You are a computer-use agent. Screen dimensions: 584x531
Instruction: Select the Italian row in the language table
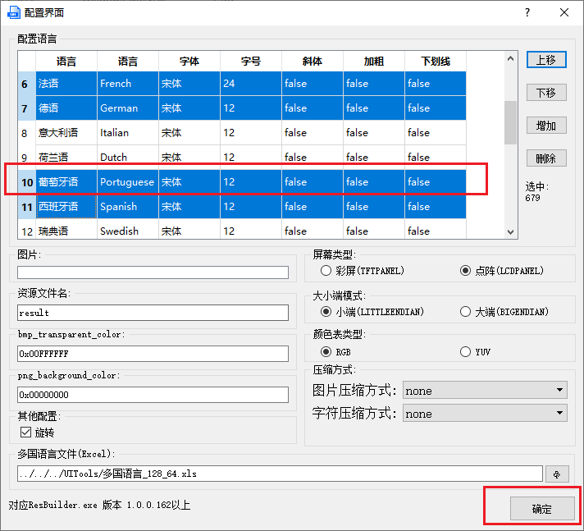[x=242, y=133]
